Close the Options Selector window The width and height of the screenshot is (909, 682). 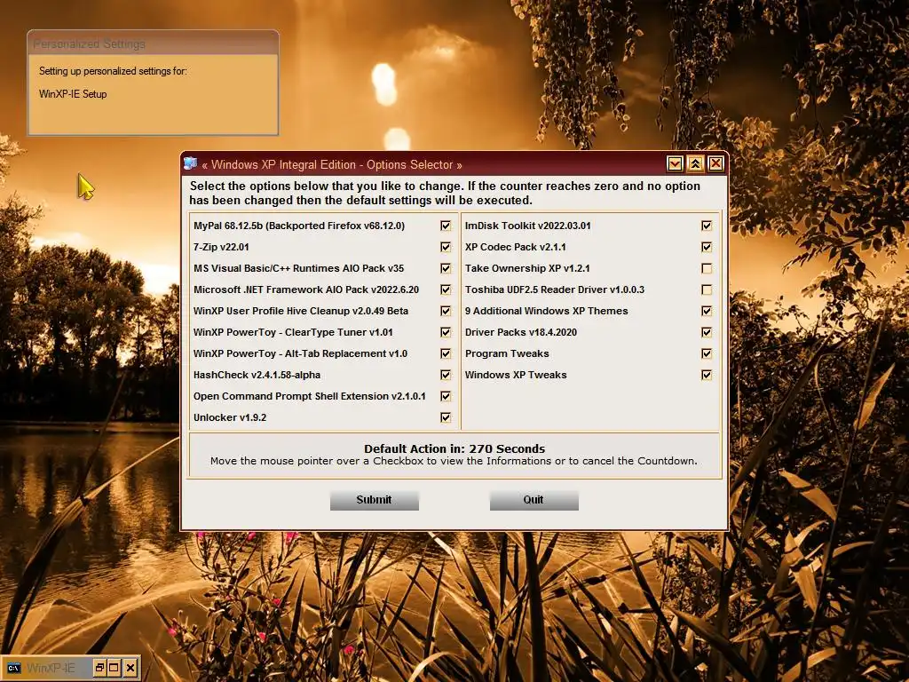716,164
